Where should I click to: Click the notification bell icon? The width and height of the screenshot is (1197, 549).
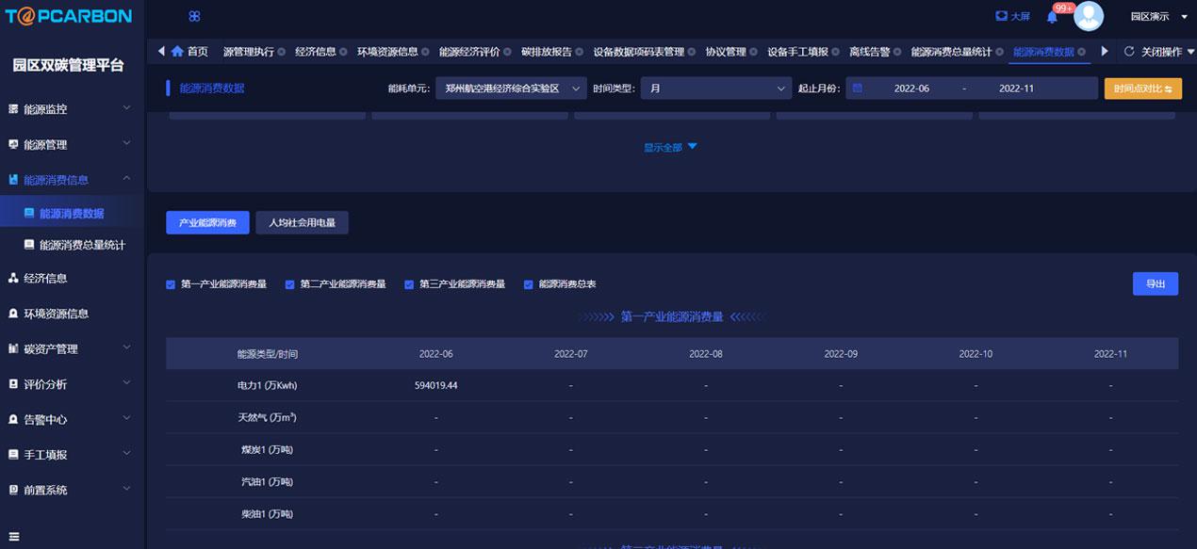point(1052,17)
